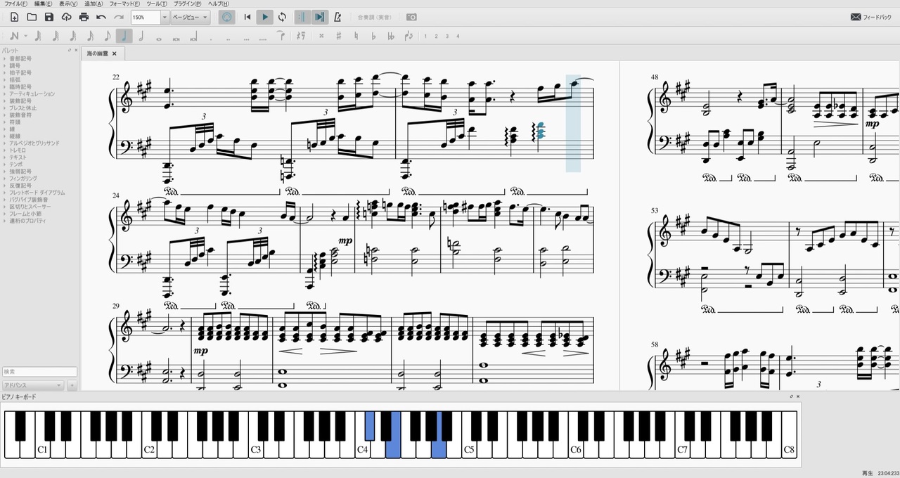Toggle pan score during playback

pyautogui.click(x=319, y=17)
